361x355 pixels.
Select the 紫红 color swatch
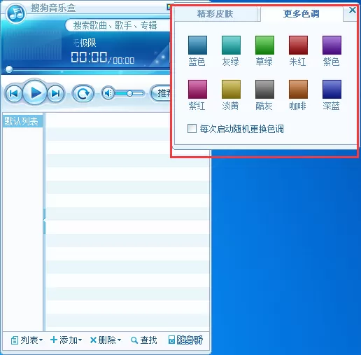point(197,90)
